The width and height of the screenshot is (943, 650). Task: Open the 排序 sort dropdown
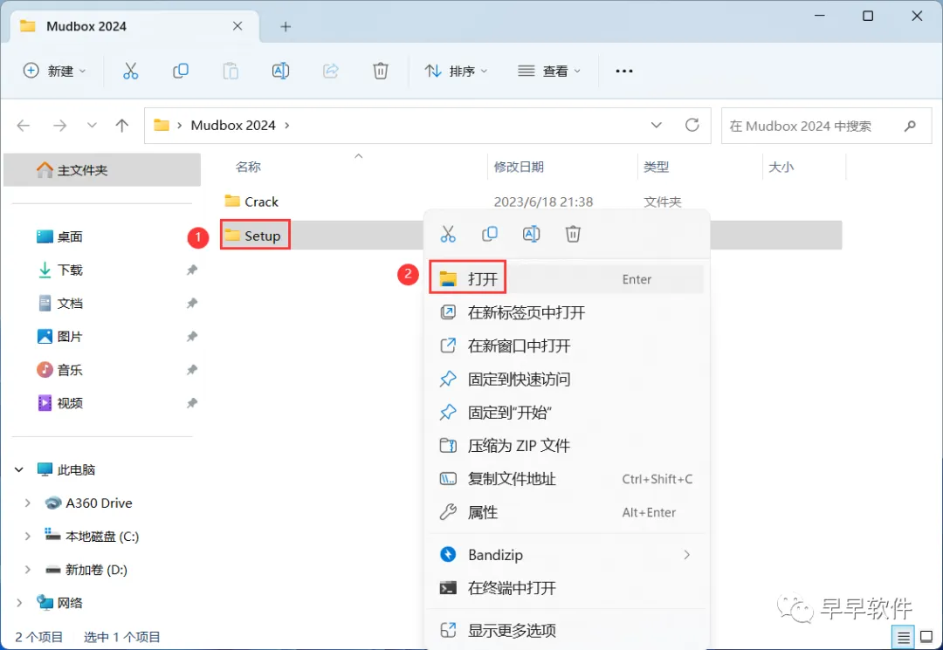coord(457,71)
